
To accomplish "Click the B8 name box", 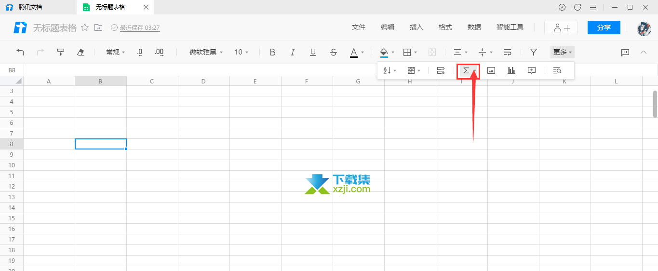I will click(12, 70).
